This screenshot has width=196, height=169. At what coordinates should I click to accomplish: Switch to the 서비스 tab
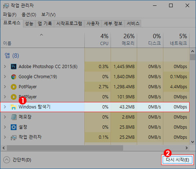click(x=133, y=23)
